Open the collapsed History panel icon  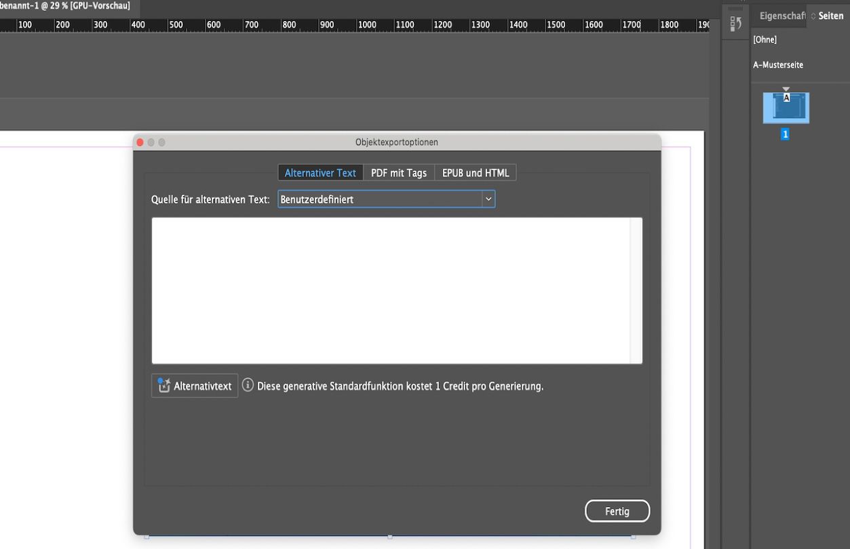tap(735, 24)
